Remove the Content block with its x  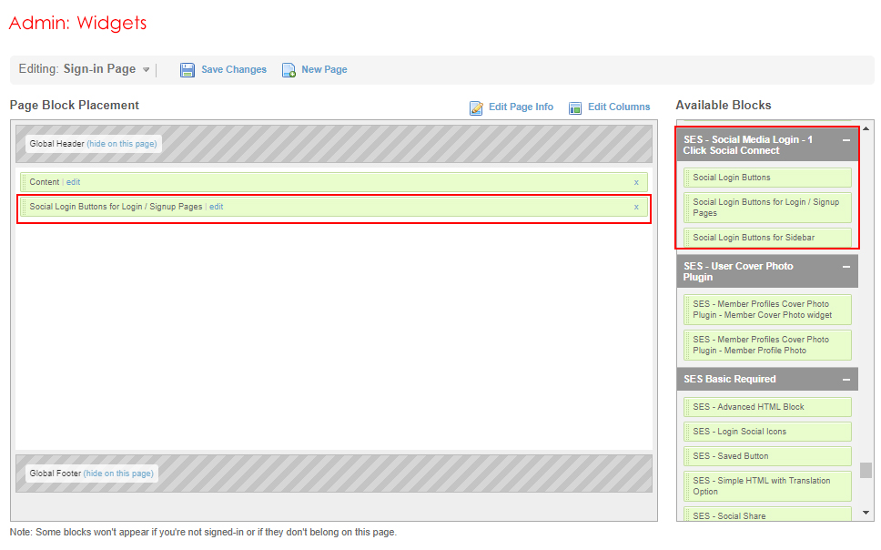click(x=636, y=182)
